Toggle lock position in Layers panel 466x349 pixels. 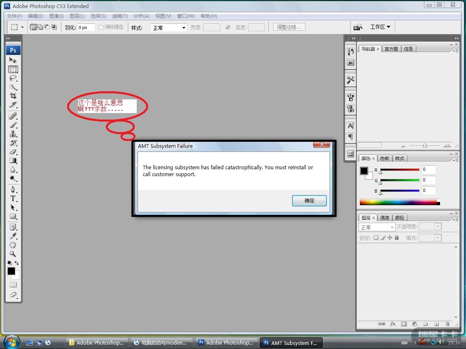(x=390, y=238)
